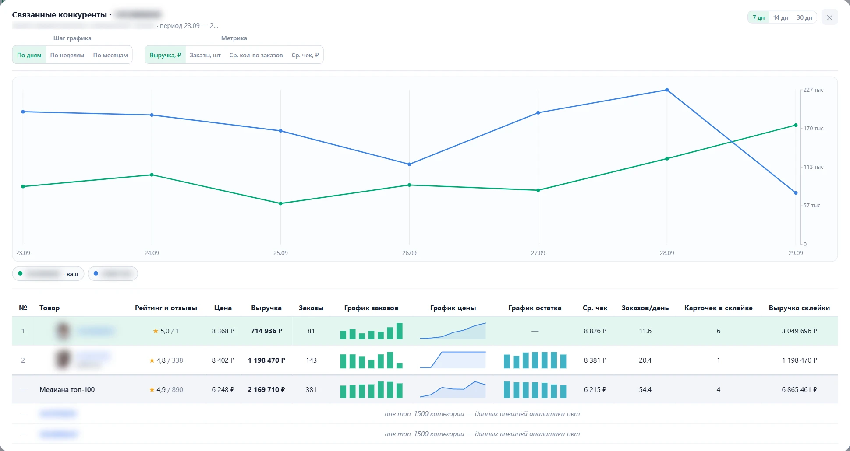Click orders bar chart in row 1
This screenshot has width=850, height=451.
coord(371,331)
